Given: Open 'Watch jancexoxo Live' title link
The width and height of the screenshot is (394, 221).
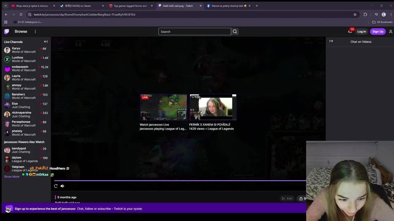Looking at the screenshot, I should 154,125.
